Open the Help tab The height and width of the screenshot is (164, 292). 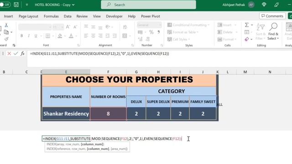pyautogui.click(x=132, y=16)
